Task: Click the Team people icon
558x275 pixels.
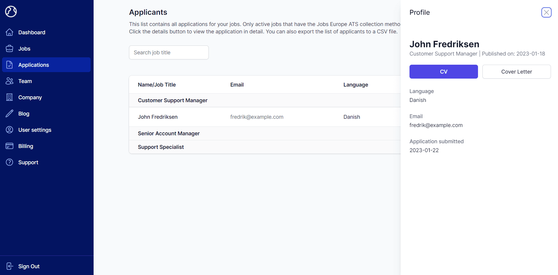Action: [x=9, y=81]
